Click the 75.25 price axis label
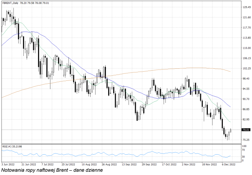The width and height of the screenshot is (252, 175). (246, 140)
